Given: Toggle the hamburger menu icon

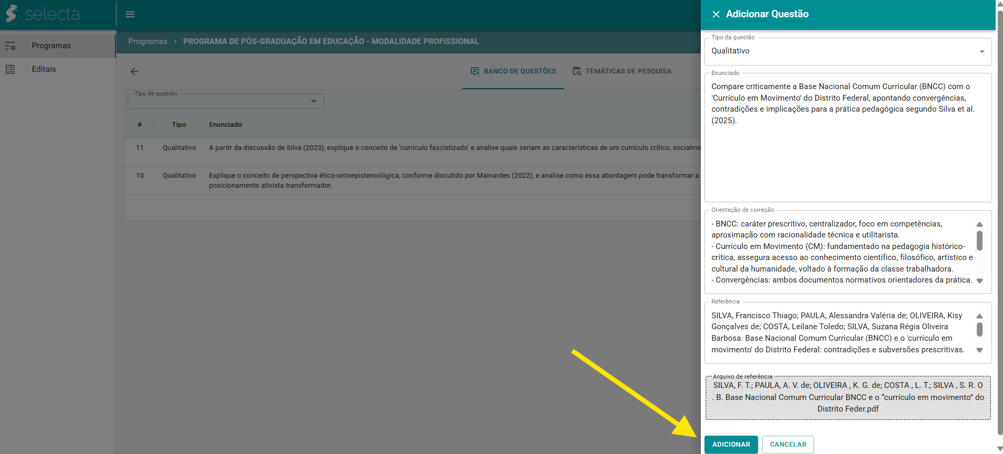Looking at the screenshot, I should tap(130, 15).
